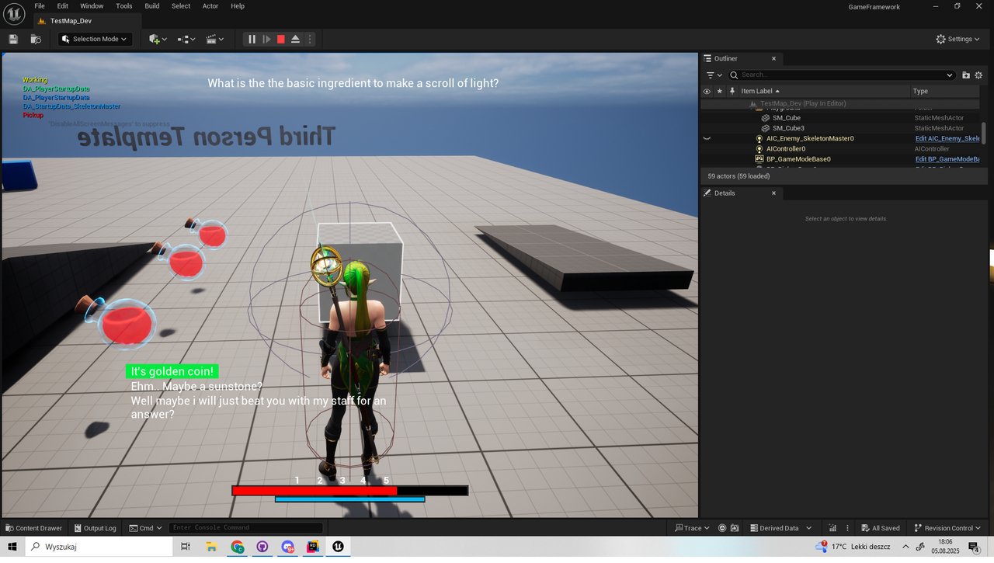The width and height of the screenshot is (994, 563).
Task: Sort by the Item Label column
Action: 823,91
